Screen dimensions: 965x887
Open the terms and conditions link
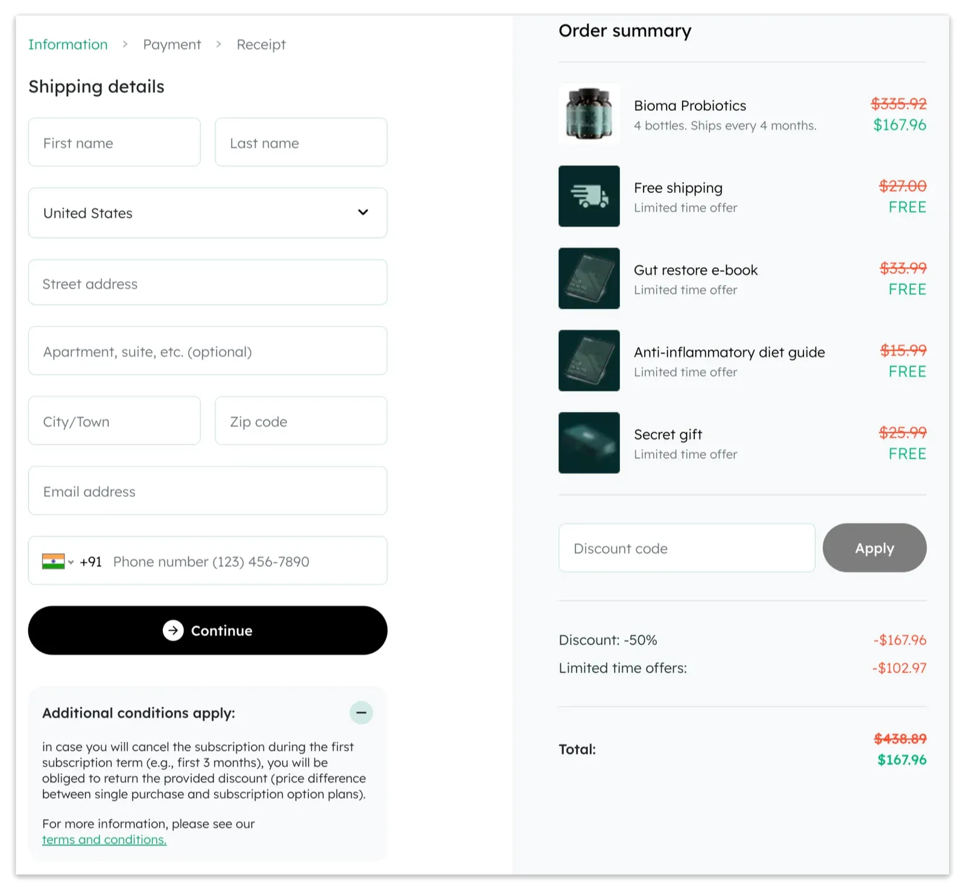[104, 839]
